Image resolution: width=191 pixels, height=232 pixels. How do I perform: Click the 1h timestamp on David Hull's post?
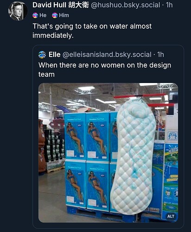coord(169,5)
